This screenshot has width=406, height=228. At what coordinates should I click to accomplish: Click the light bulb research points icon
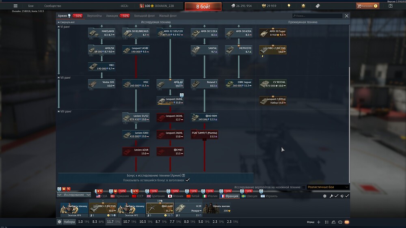pyautogui.click(x=289, y=6)
